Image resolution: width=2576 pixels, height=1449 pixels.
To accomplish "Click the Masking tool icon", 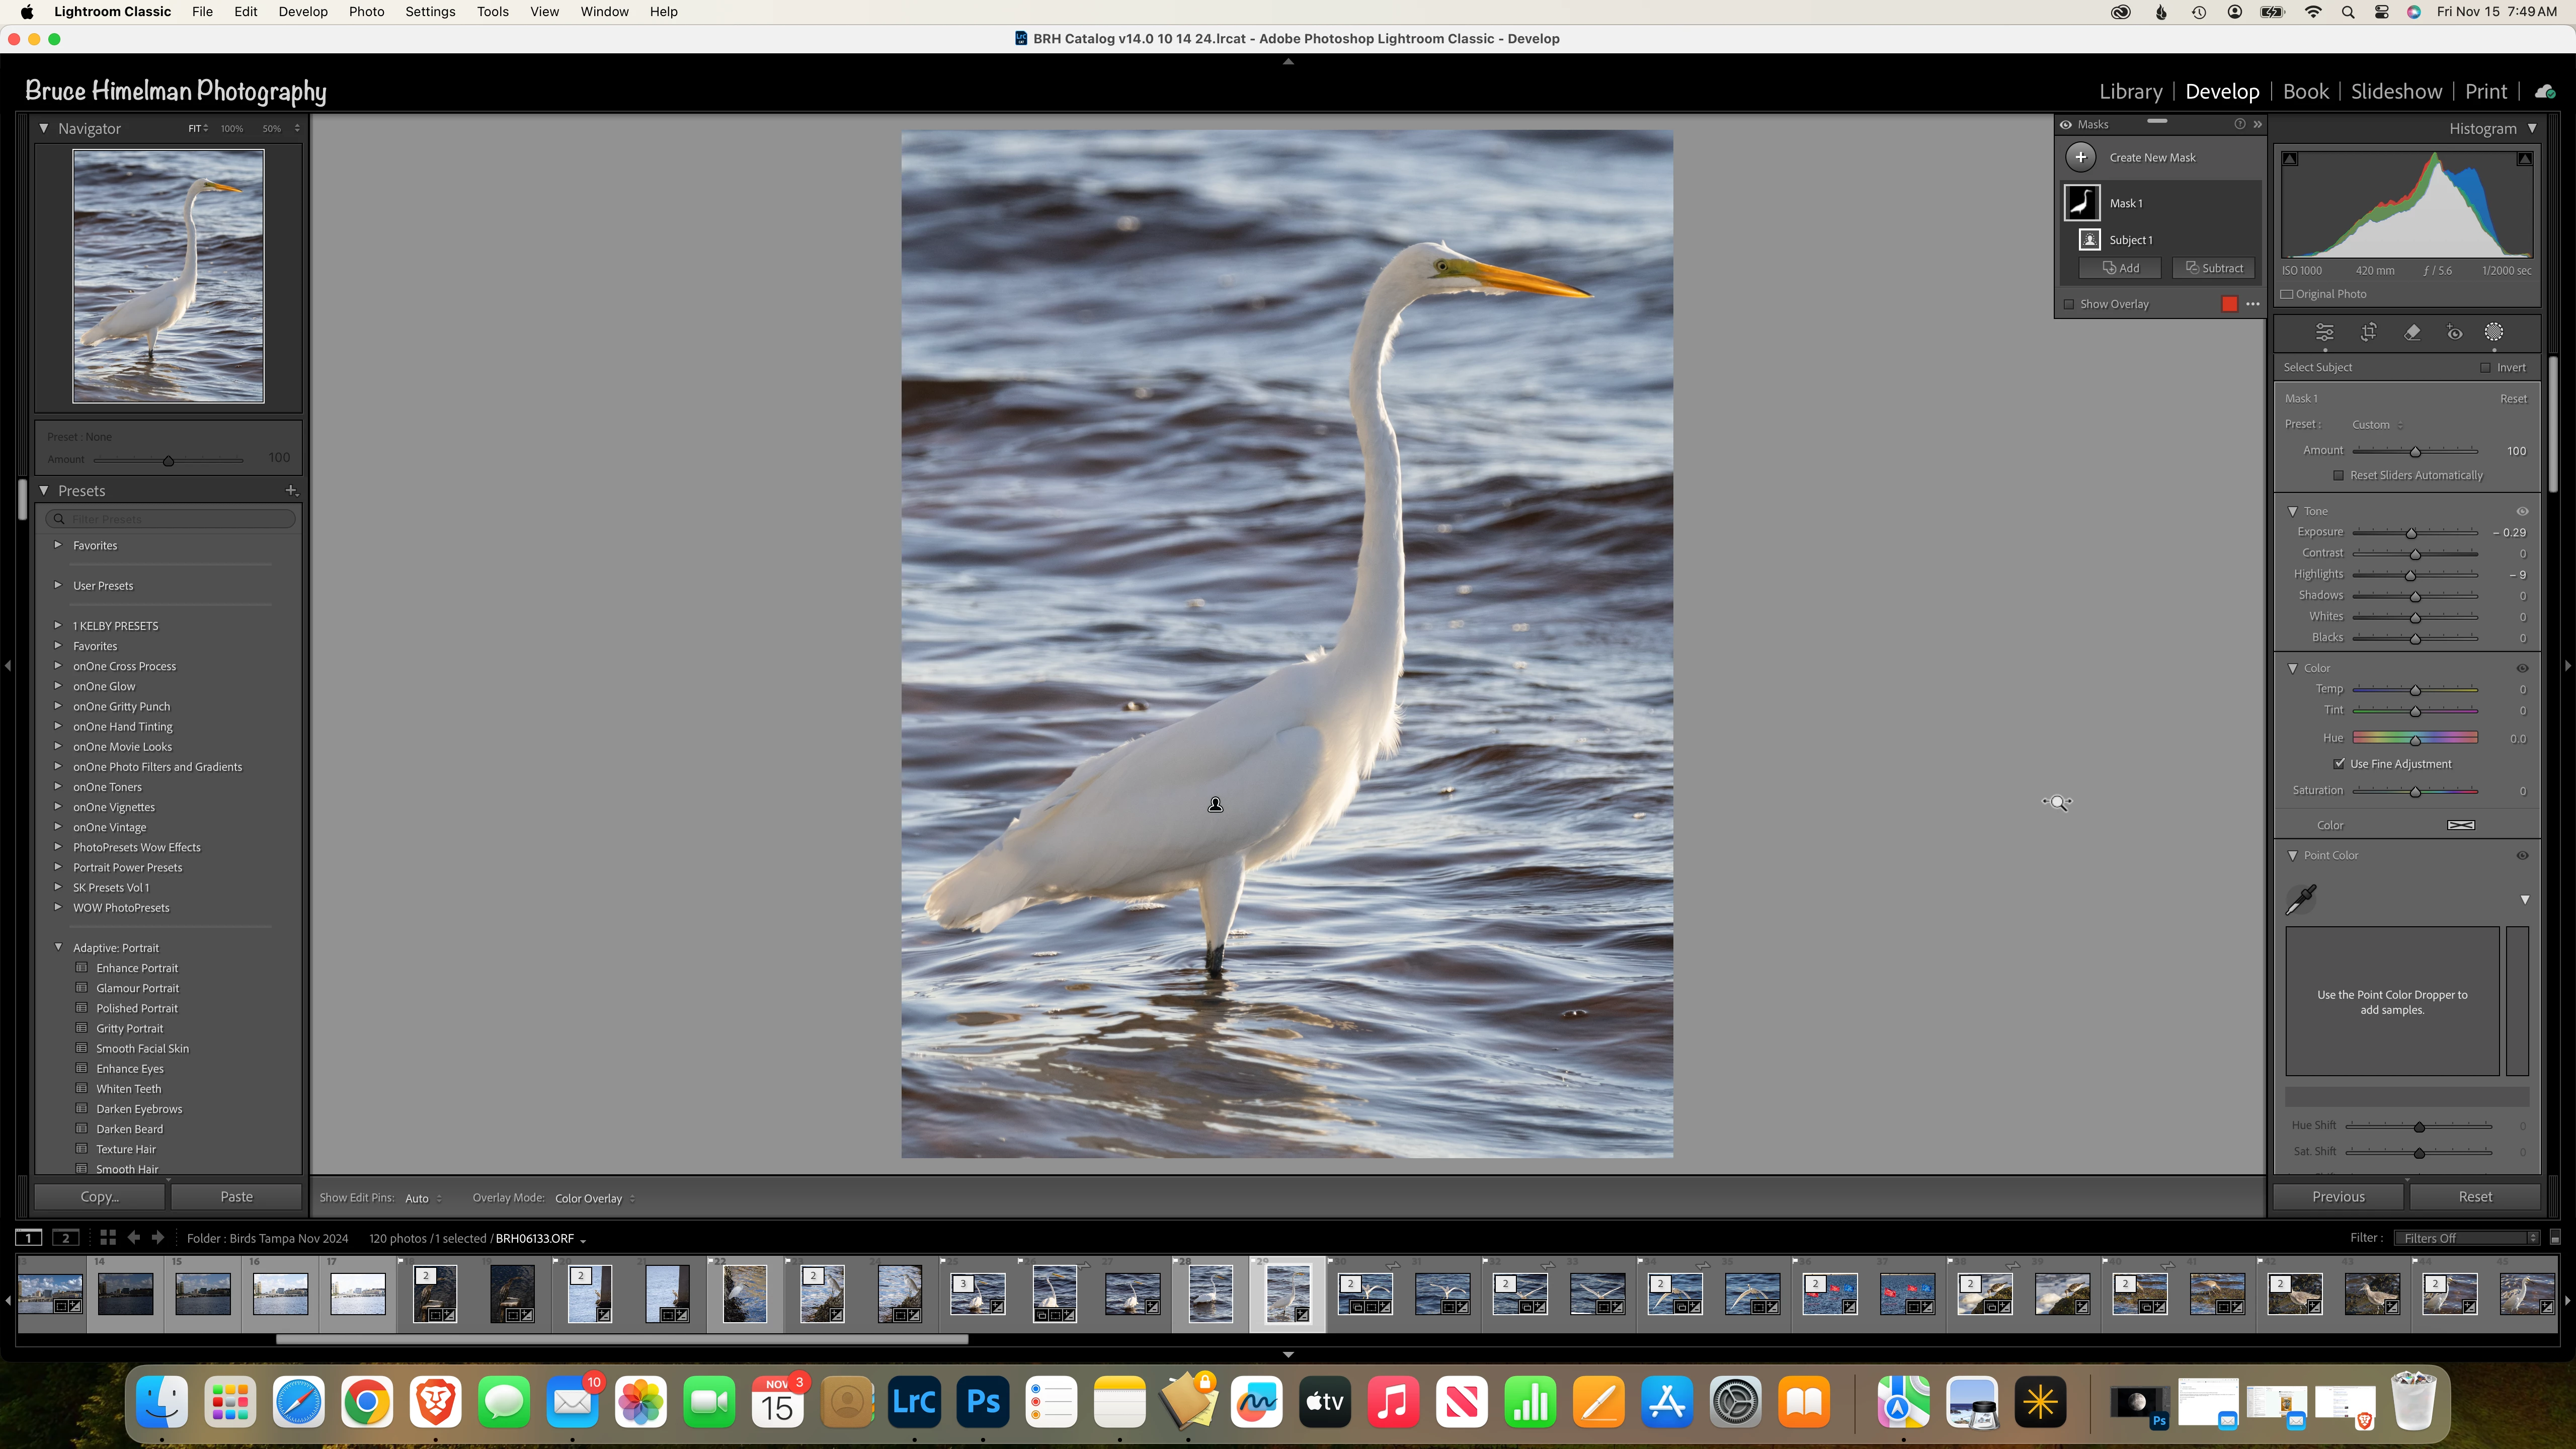I will [x=2494, y=333].
